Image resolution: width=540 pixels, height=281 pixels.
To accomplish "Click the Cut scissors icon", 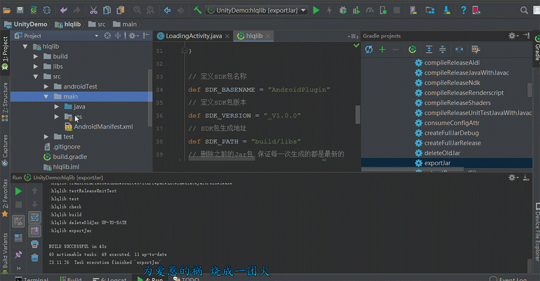I will coord(93,10).
